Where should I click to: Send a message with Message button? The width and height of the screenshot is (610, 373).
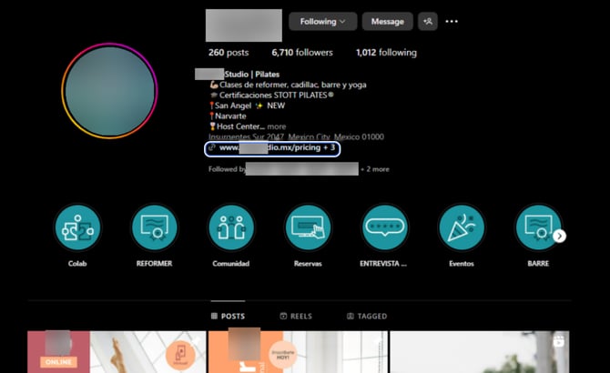(387, 21)
